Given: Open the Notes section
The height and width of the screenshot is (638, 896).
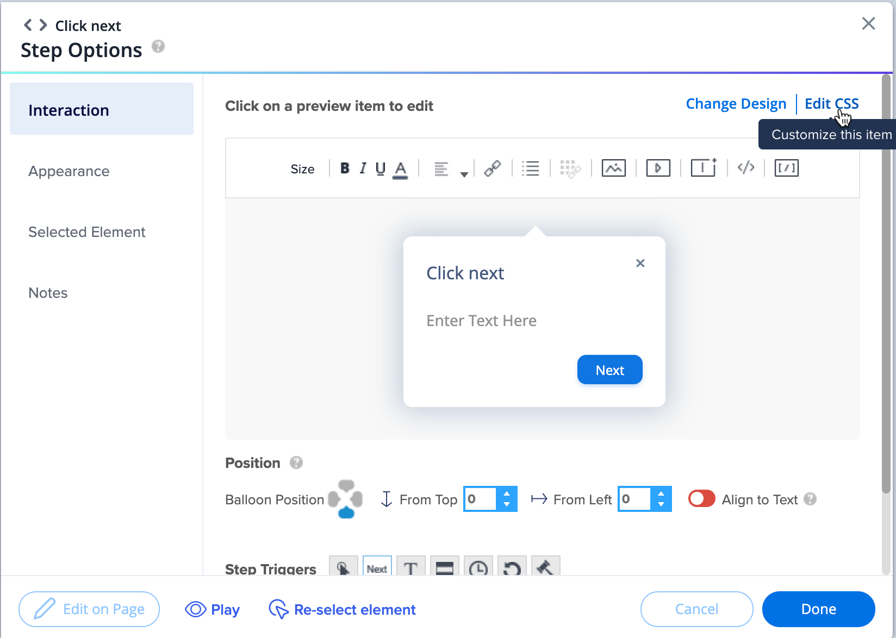Looking at the screenshot, I should pyautogui.click(x=48, y=293).
